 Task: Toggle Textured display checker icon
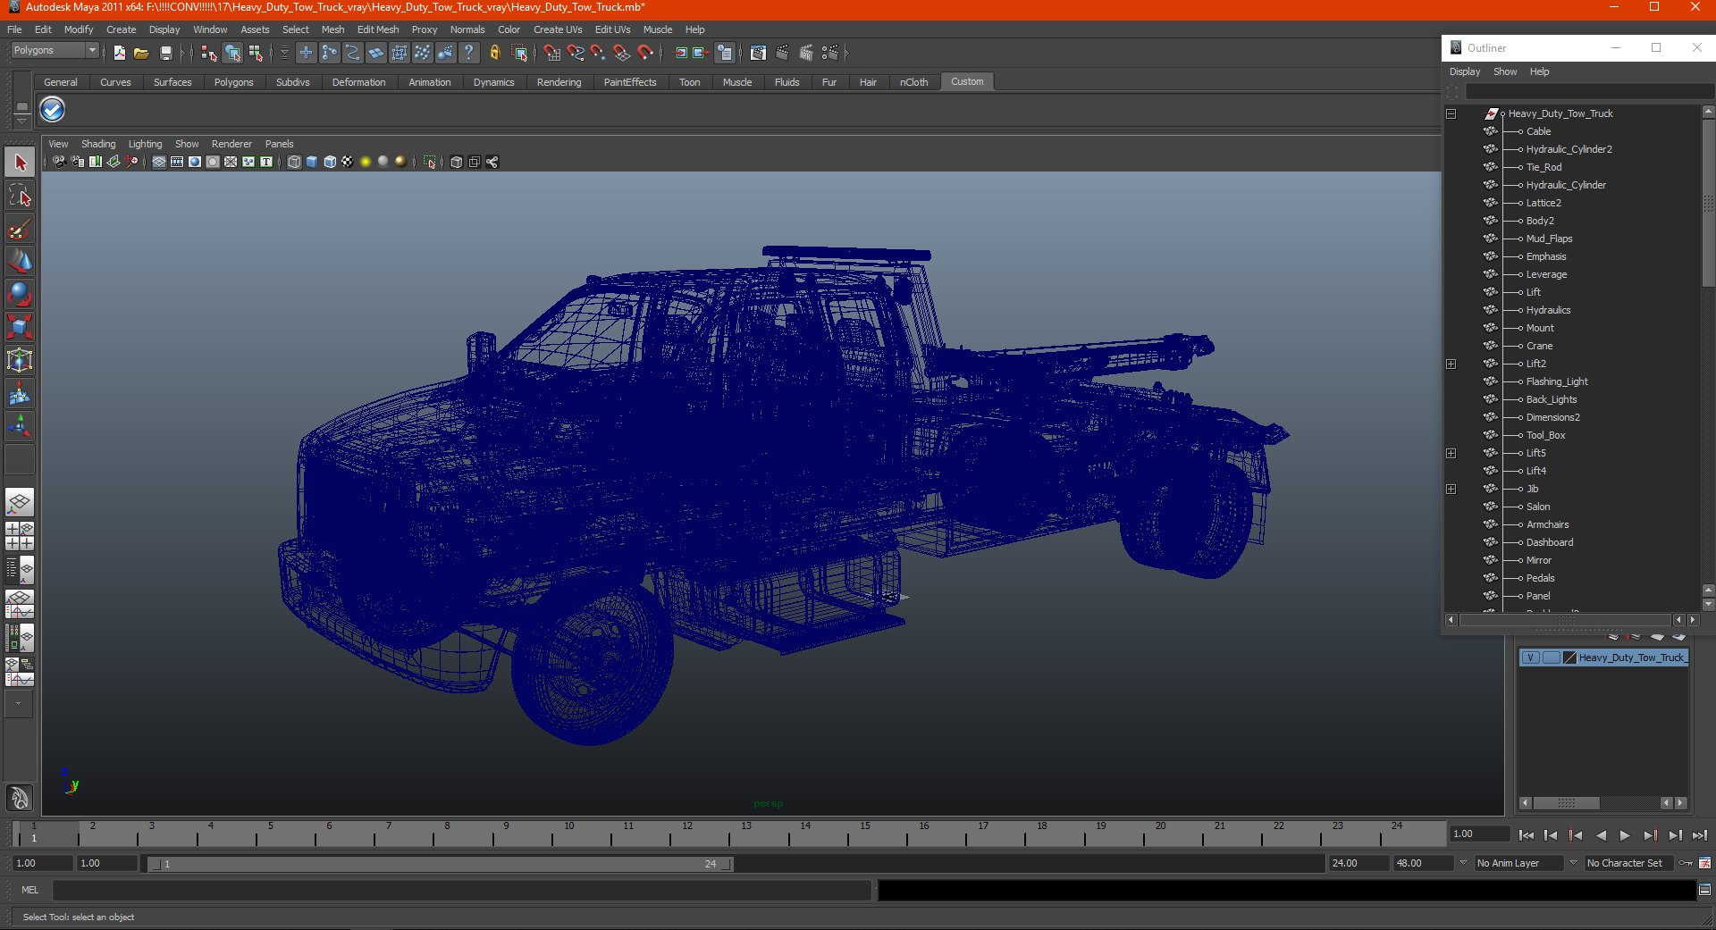348,162
